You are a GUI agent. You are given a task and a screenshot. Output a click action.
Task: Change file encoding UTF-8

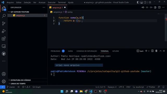[x=121, y=87]
